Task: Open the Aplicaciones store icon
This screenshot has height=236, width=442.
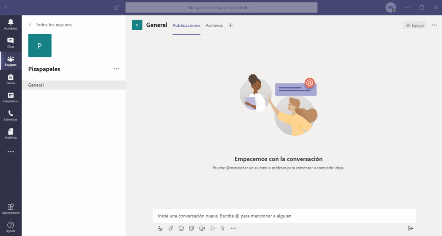Action: (x=10, y=209)
